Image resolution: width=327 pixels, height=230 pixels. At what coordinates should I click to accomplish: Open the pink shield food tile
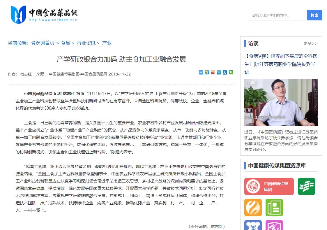(274, 225)
